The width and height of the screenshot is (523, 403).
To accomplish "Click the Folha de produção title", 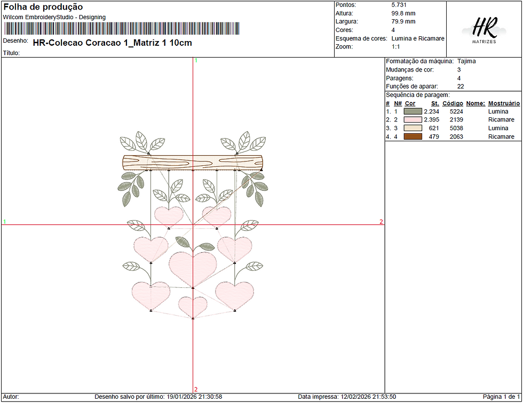I will (x=43, y=7).
